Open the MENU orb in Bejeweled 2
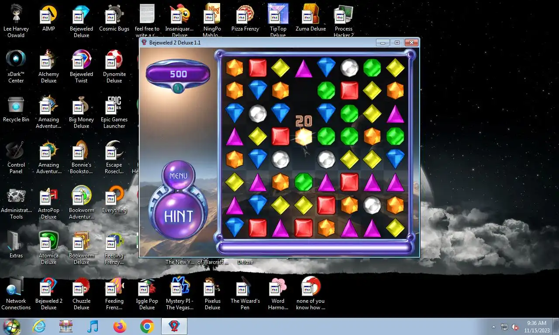This screenshot has width=559, height=335. (x=178, y=175)
